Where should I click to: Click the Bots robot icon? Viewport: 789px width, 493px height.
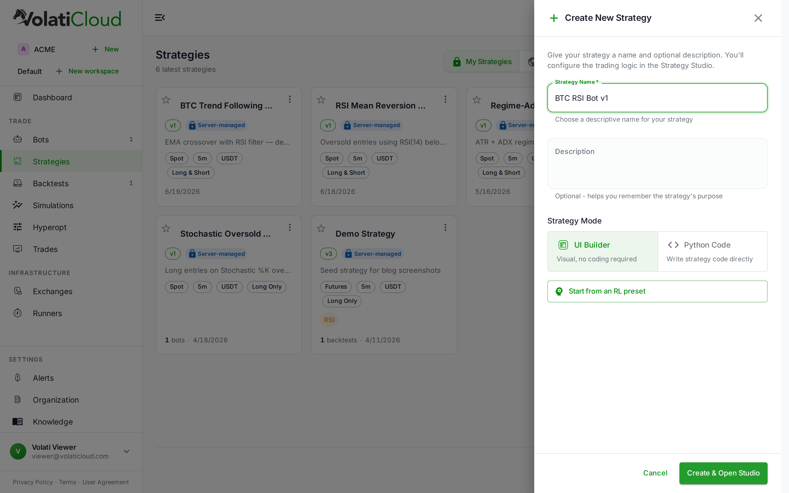(18, 139)
